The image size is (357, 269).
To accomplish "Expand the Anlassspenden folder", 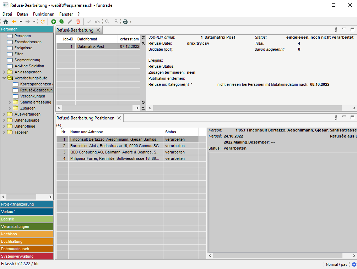I will [x=4, y=72].
